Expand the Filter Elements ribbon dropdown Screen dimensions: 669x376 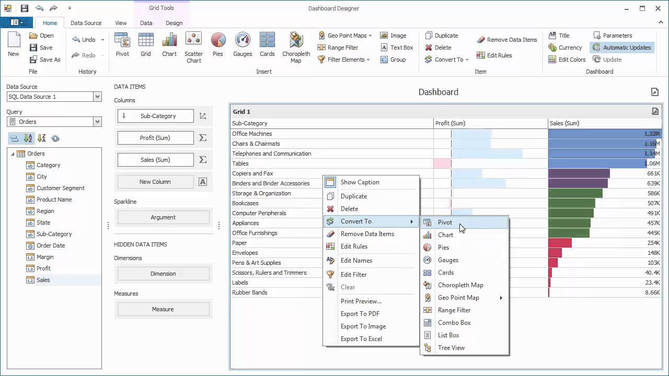coord(368,60)
